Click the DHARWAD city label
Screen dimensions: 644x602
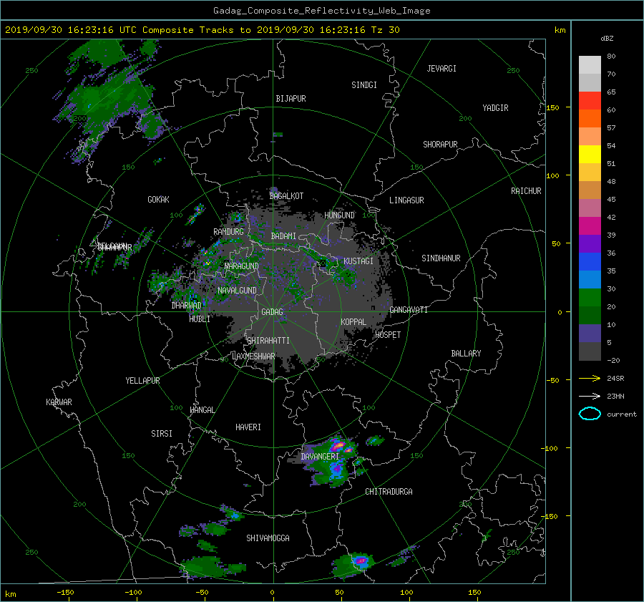(x=187, y=306)
